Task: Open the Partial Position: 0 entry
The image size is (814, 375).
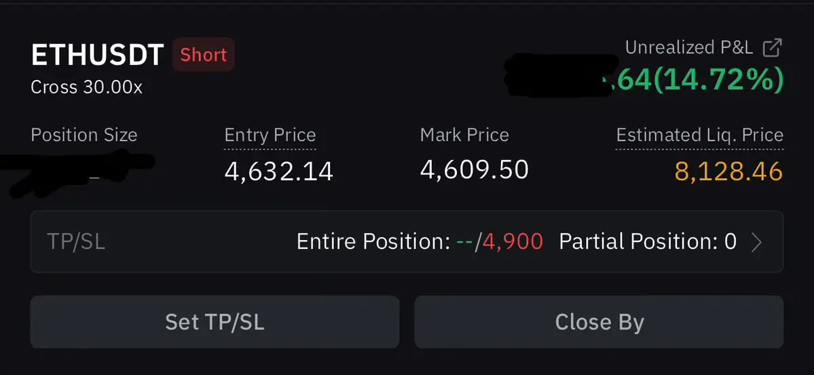Action: tap(648, 241)
